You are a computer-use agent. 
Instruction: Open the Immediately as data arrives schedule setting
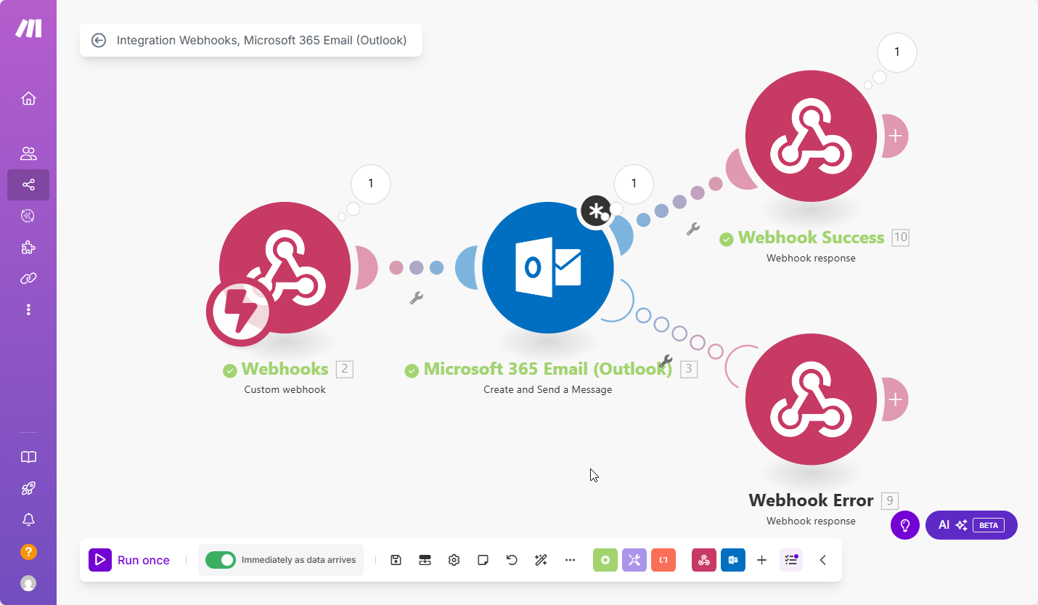298,560
